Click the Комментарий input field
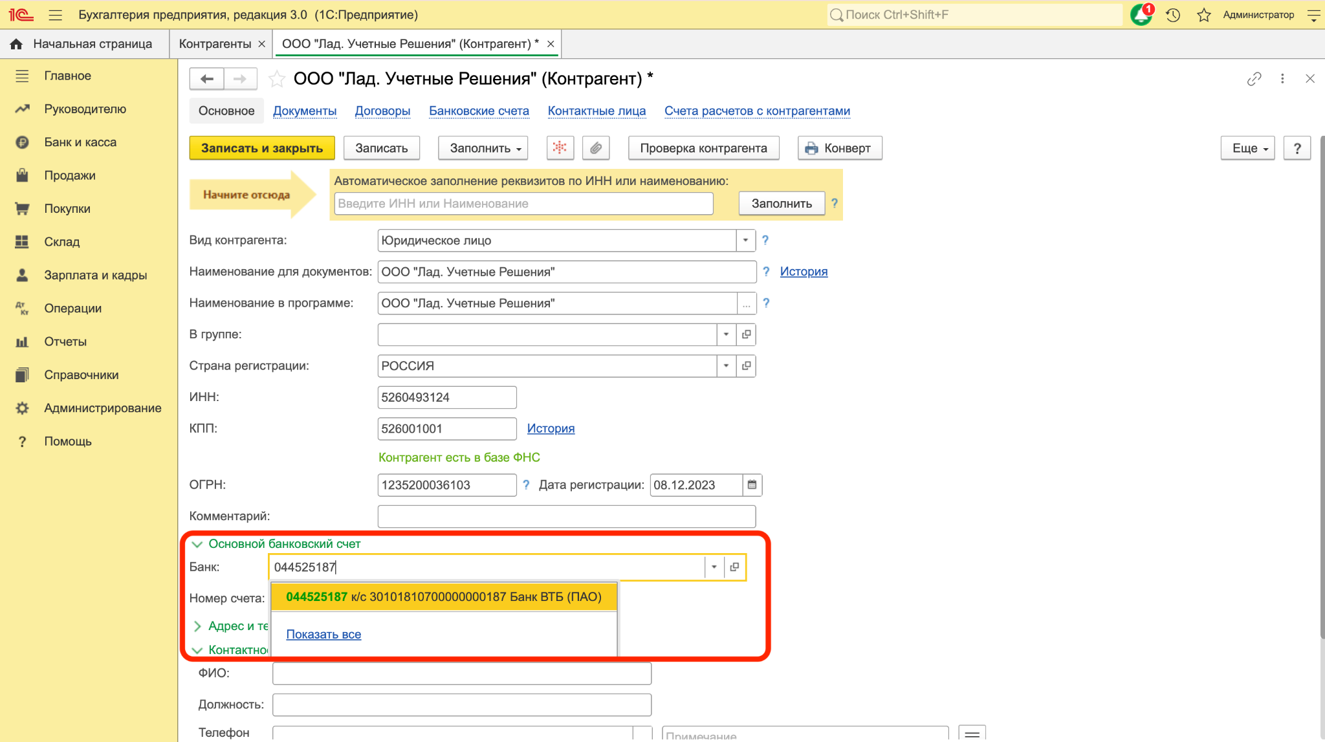 (567, 516)
